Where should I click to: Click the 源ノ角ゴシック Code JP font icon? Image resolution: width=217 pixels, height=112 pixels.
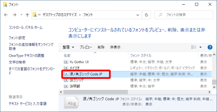pos(66,74)
